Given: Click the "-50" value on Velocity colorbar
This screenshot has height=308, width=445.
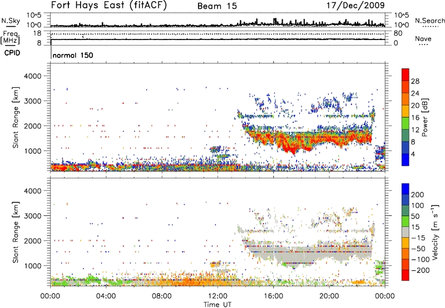Looking at the screenshot, I should pos(418,249).
